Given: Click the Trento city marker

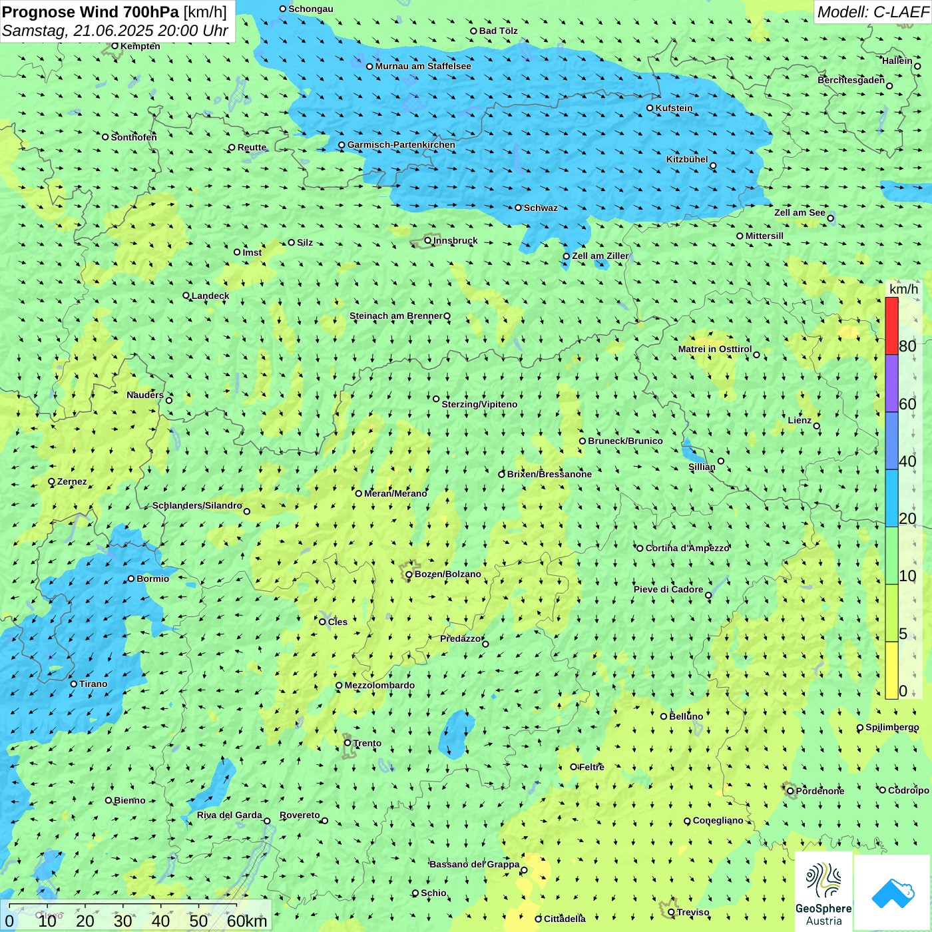Looking at the screenshot, I should pos(348,743).
